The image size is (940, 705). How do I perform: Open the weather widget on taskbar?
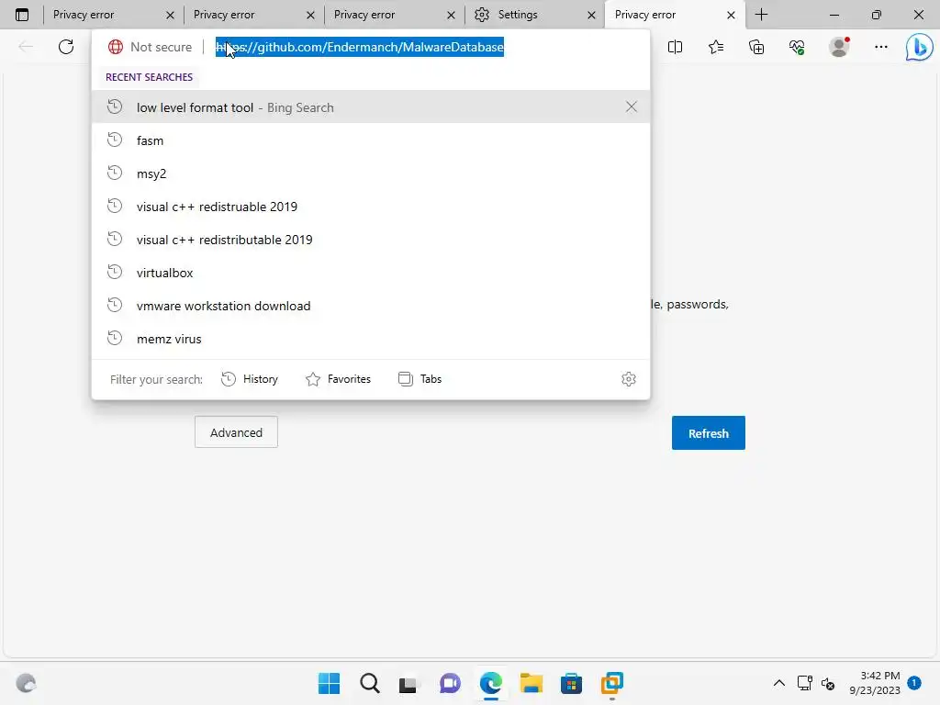click(26, 683)
